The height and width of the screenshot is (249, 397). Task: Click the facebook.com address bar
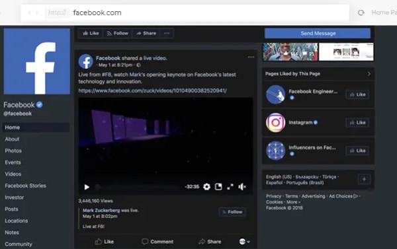(185, 13)
